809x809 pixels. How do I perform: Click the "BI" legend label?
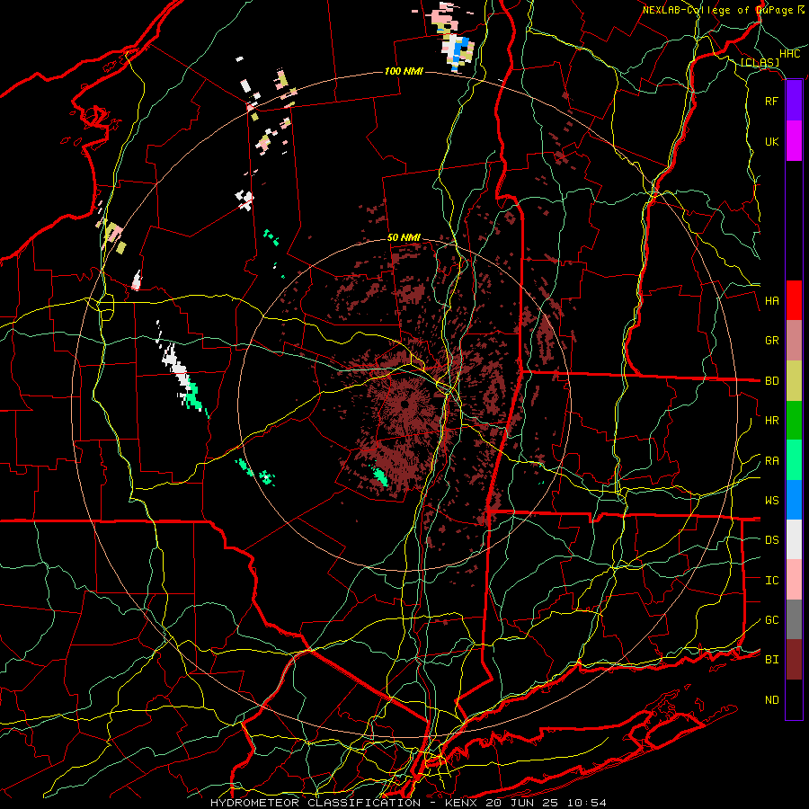pos(771,660)
